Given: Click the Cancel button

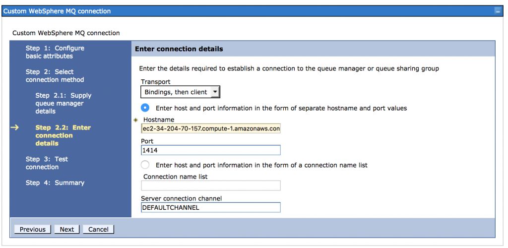Looking at the screenshot, I should tap(98, 229).
